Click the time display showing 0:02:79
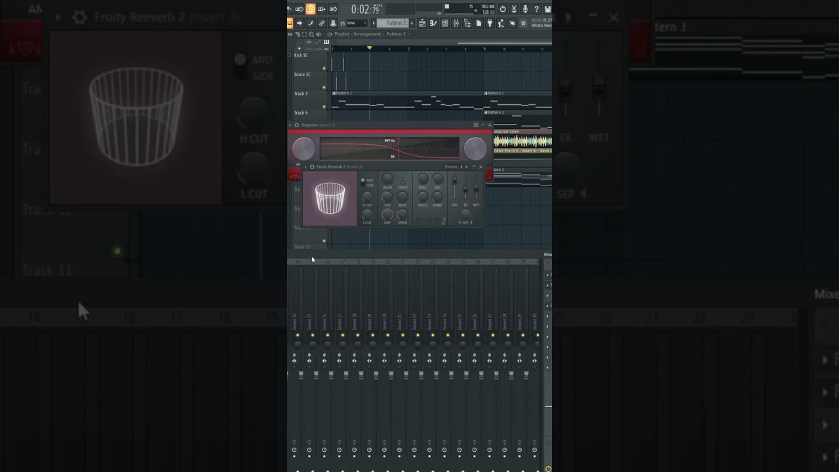 (x=365, y=9)
